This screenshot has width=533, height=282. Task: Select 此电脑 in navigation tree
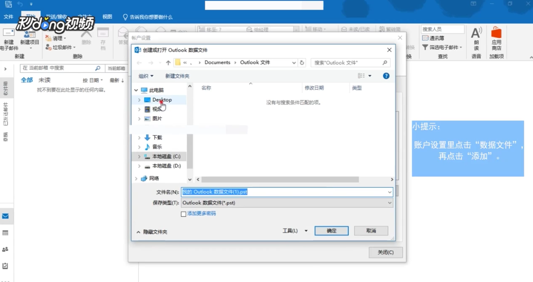152,90
